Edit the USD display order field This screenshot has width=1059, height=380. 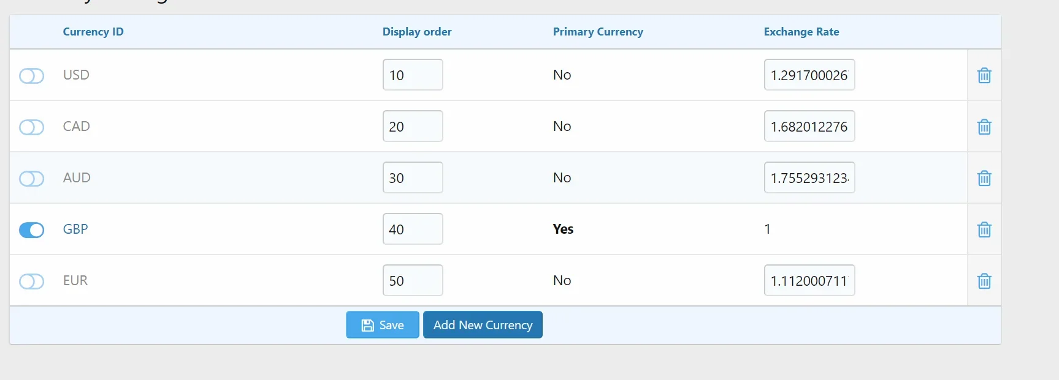(x=413, y=75)
